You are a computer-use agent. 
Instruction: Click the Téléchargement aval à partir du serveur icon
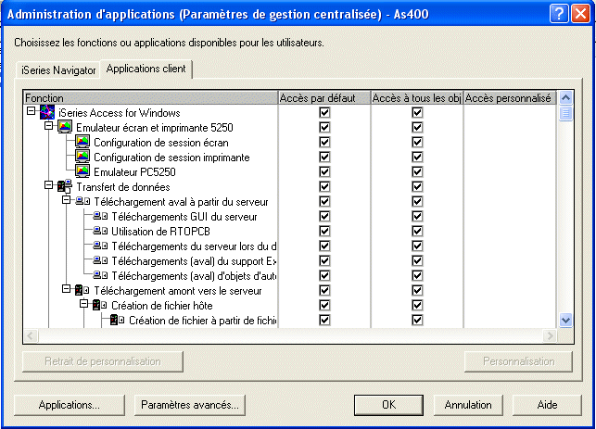82,201
